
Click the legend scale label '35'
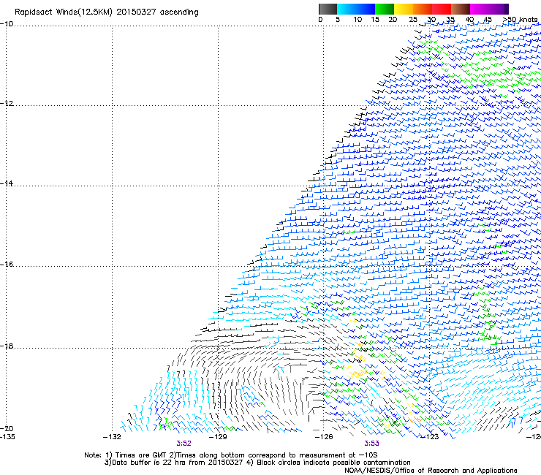point(450,19)
